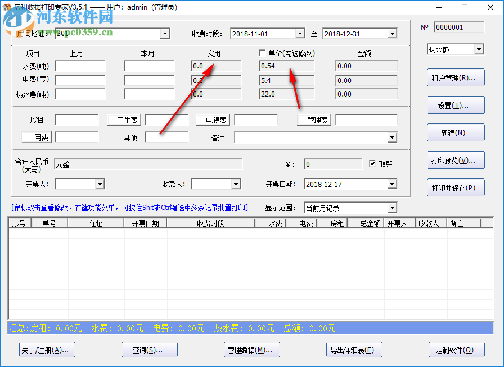The width and height of the screenshot is (504, 367).
Task: Open the end date 2018-12-31 dropdown
Action: 391,33
